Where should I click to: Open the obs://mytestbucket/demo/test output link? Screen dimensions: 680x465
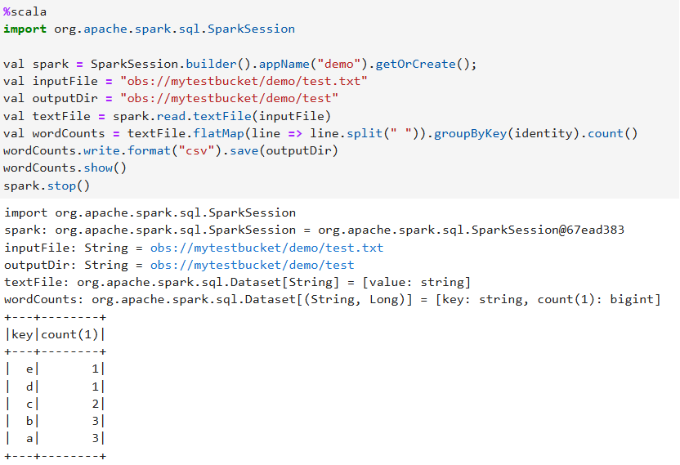click(x=252, y=265)
